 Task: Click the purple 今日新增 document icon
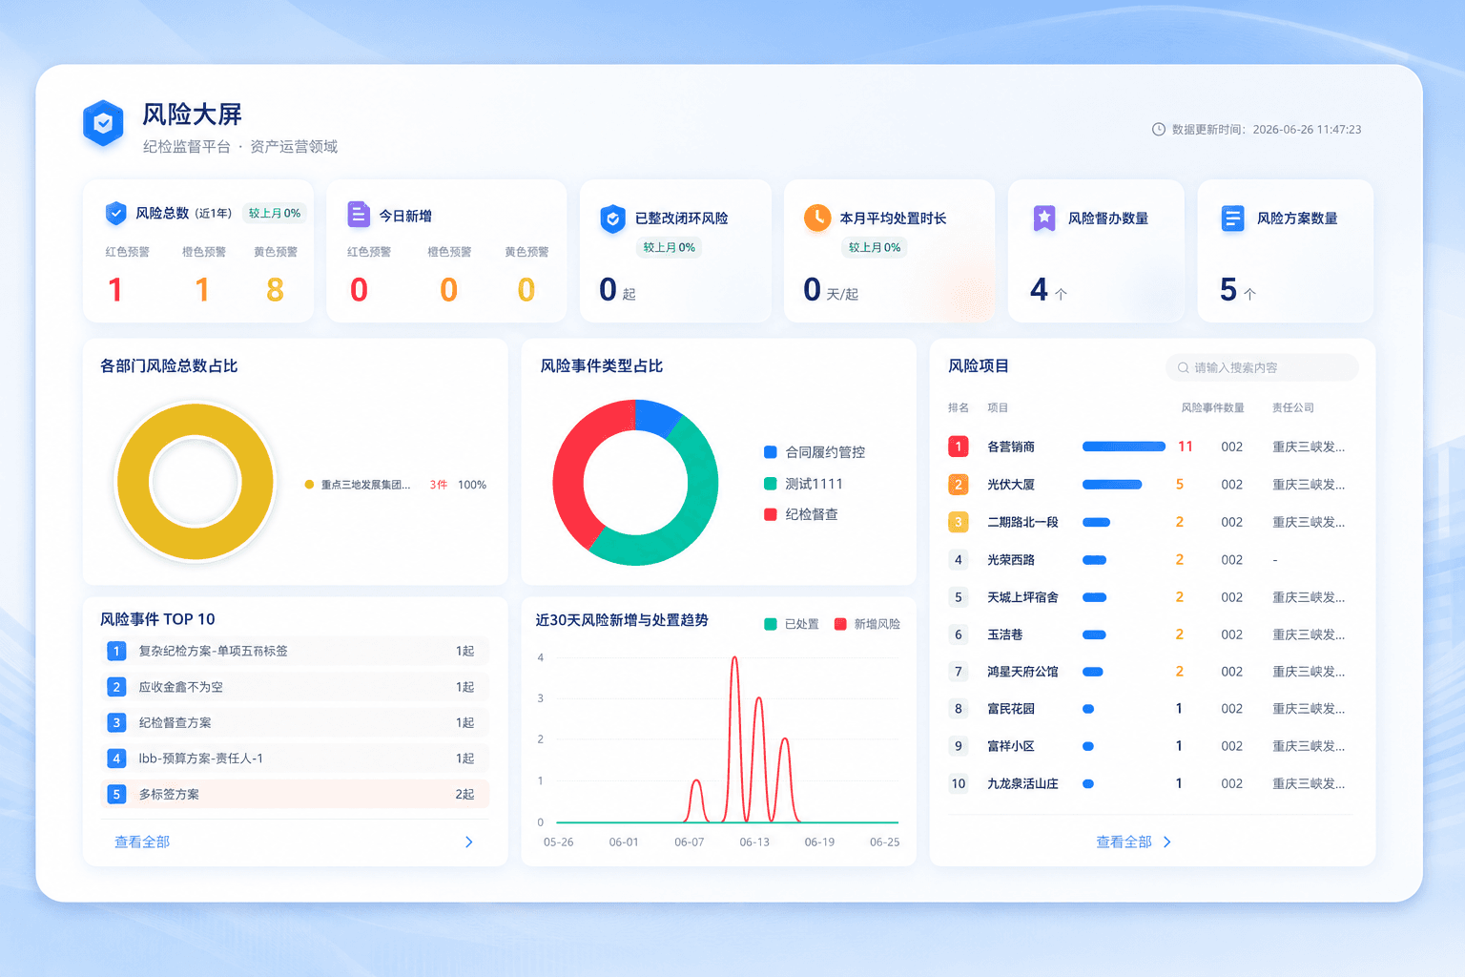coord(359,215)
